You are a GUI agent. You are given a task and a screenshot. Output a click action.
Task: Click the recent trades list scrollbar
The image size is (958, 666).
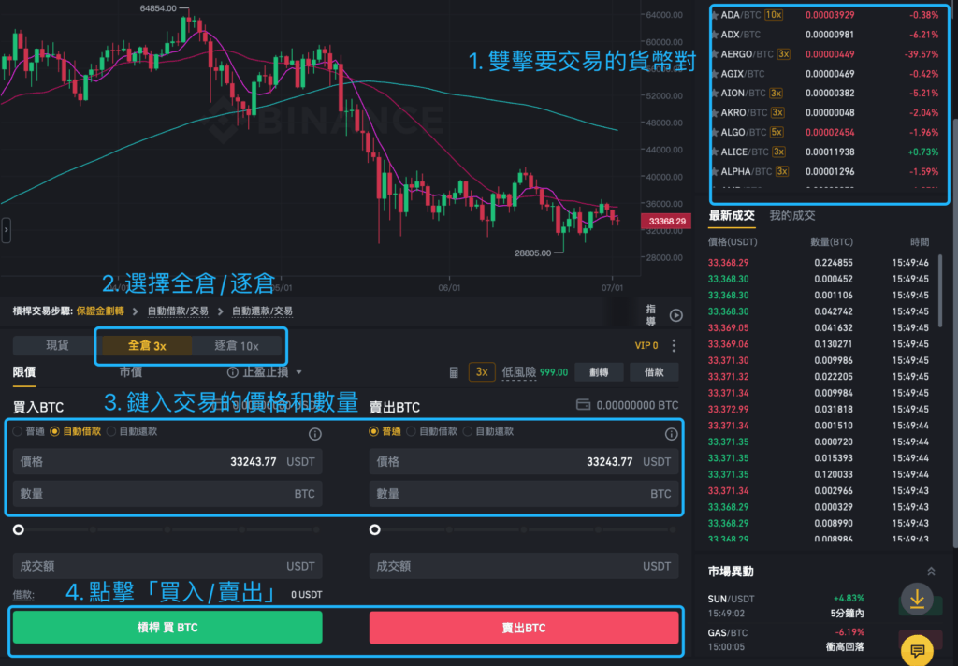pyautogui.click(x=939, y=291)
